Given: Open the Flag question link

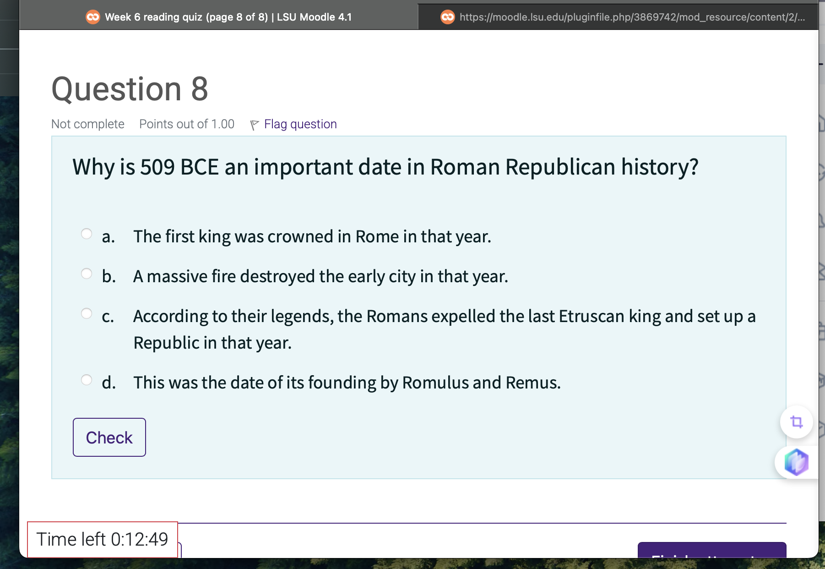Looking at the screenshot, I should 300,123.
